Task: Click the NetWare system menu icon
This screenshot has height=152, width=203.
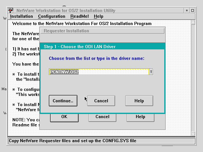Action: (x=10, y=10)
